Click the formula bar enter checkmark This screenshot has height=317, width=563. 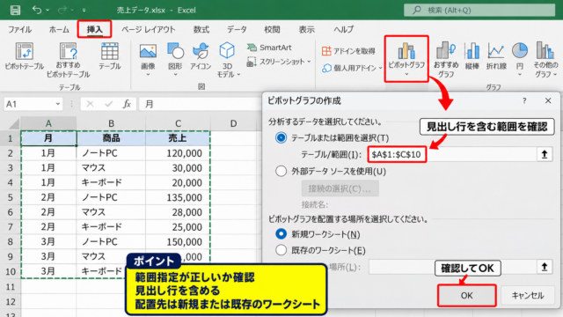coord(108,104)
